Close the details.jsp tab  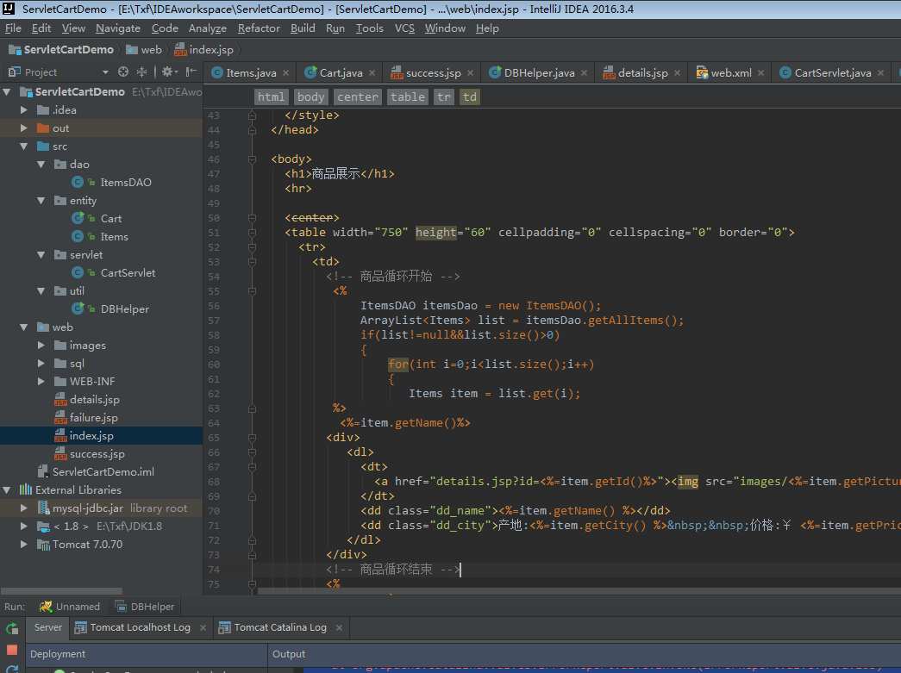677,73
